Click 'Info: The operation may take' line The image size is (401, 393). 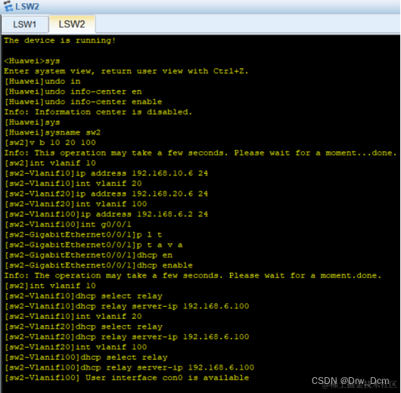point(193,275)
